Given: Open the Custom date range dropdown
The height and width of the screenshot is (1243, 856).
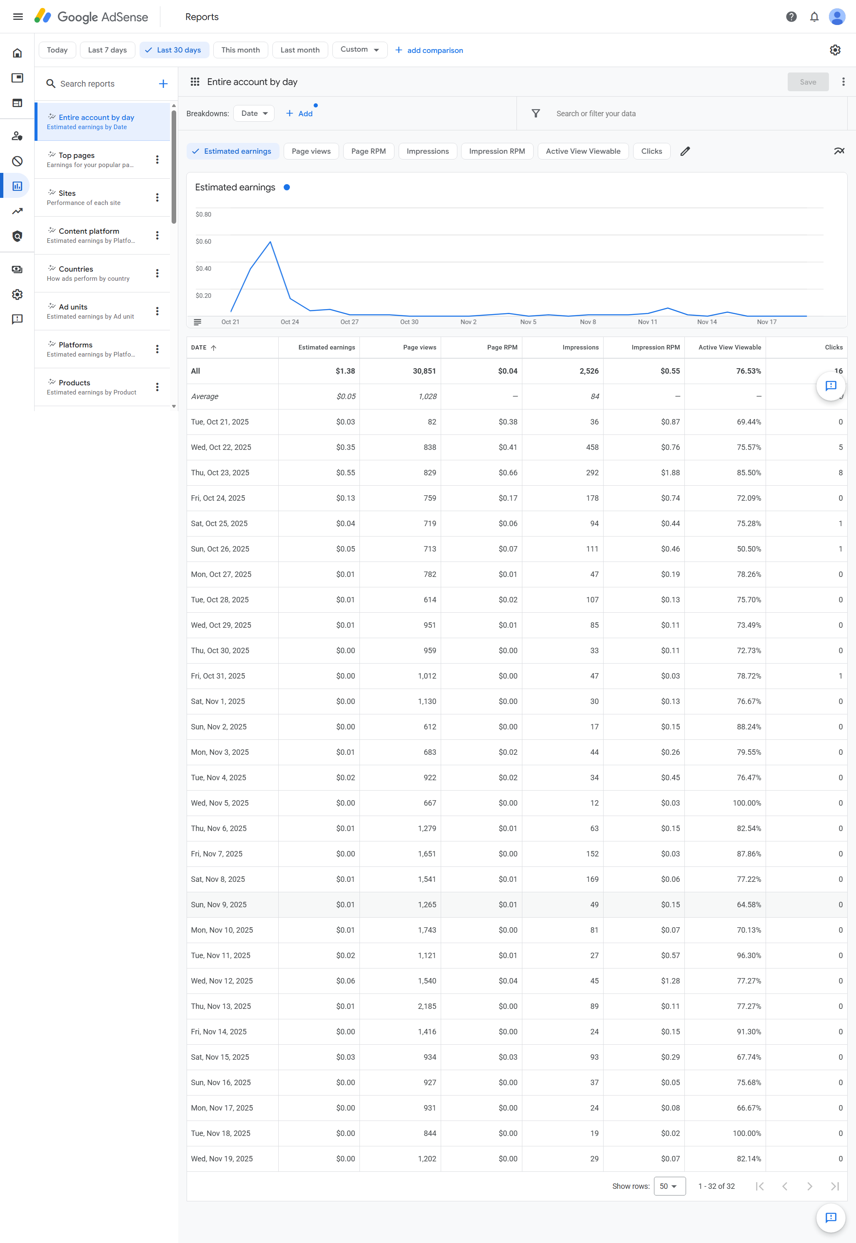Looking at the screenshot, I should (x=359, y=49).
